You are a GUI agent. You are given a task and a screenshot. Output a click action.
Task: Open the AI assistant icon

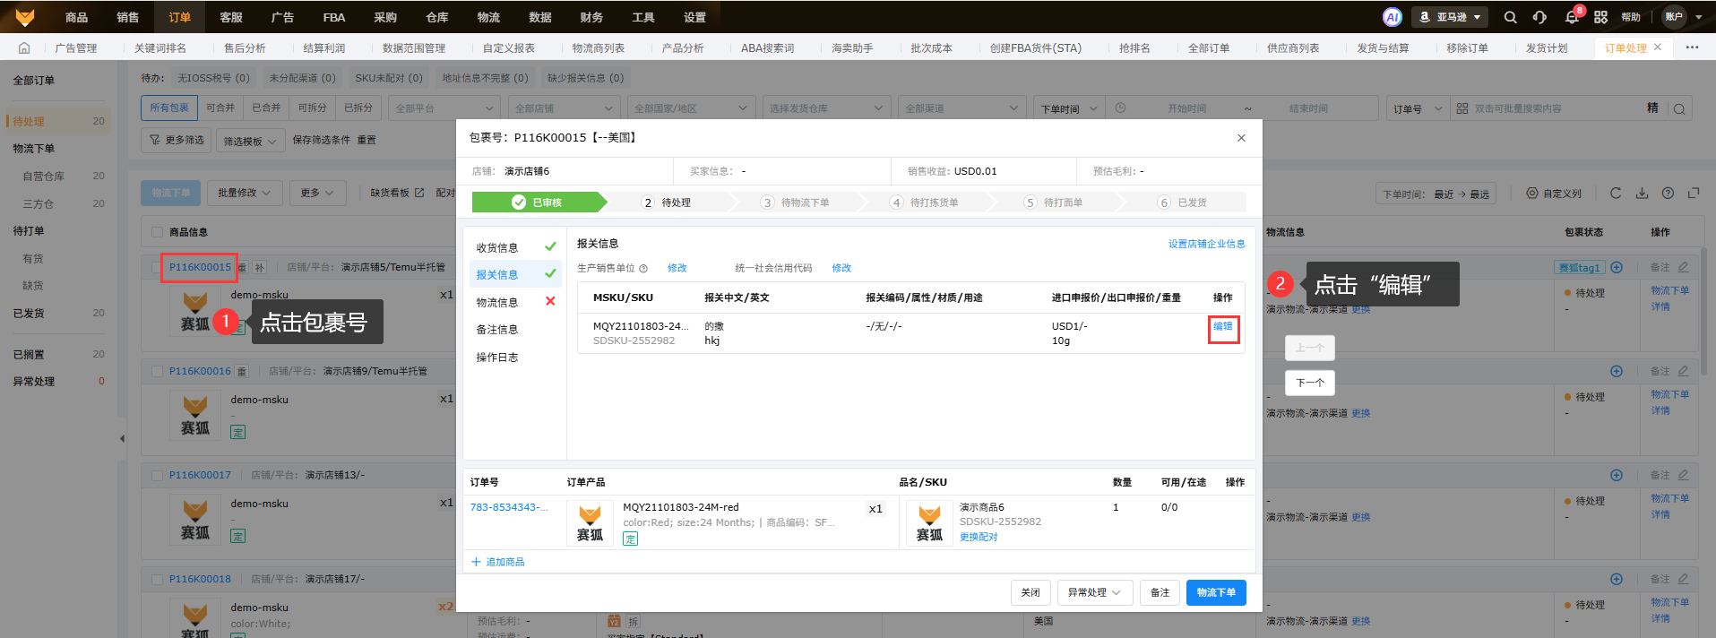pos(1392,17)
